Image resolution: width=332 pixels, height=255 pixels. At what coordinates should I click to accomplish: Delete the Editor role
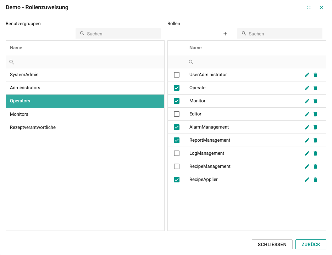[x=315, y=114]
